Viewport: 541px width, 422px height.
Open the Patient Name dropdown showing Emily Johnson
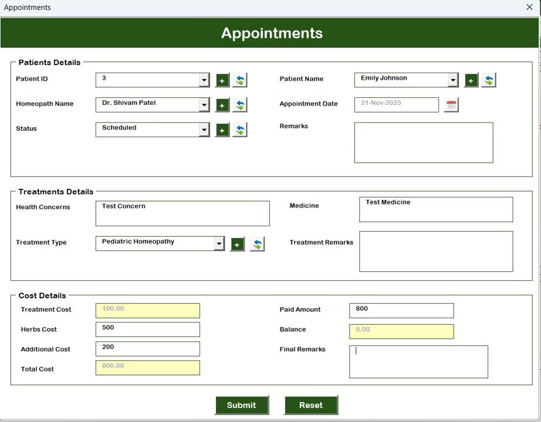pyautogui.click(x=452, y=80)
